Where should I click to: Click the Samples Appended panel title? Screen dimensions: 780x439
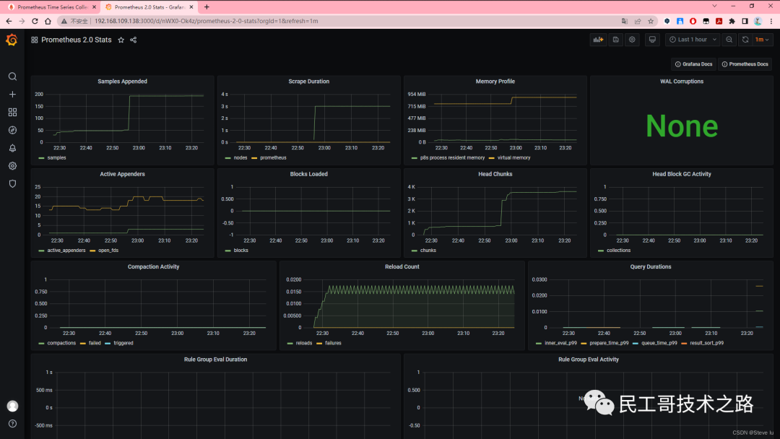[122, 82]
